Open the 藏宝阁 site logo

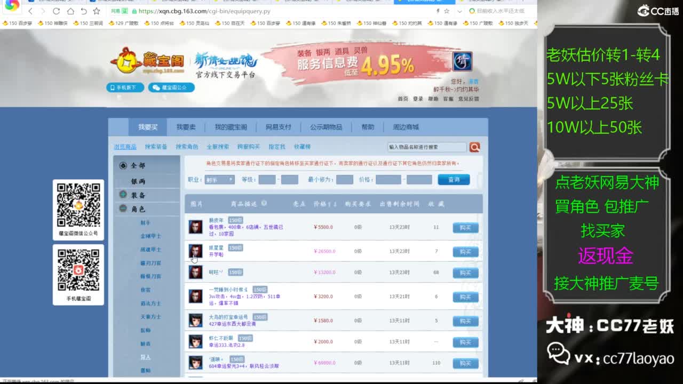pos(147,61)
